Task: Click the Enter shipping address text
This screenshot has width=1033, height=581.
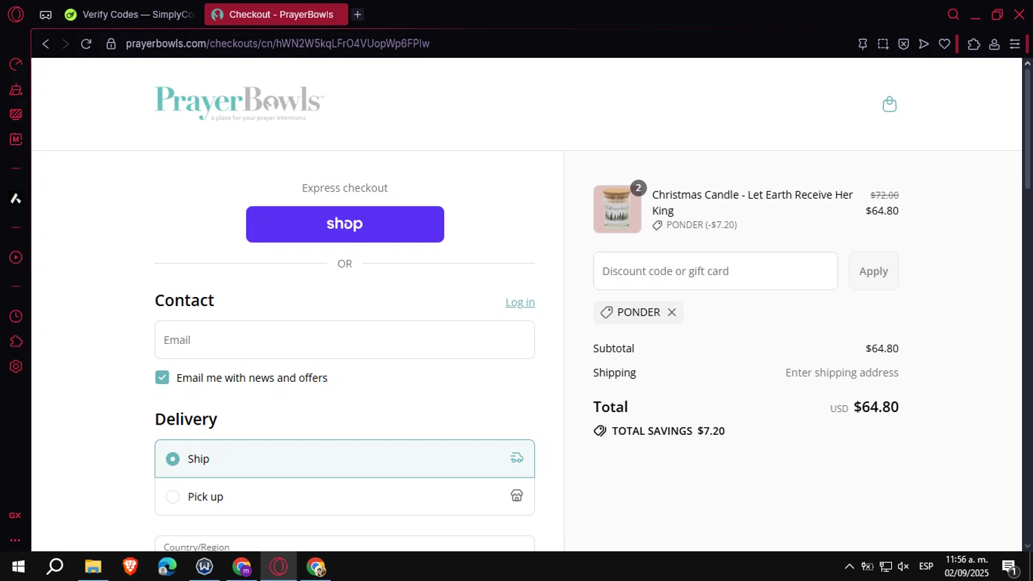Action: click(x=842, y=372)
